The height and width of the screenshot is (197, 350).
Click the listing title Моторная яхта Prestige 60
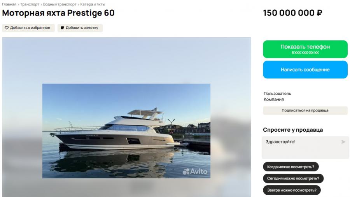[58, 13]
